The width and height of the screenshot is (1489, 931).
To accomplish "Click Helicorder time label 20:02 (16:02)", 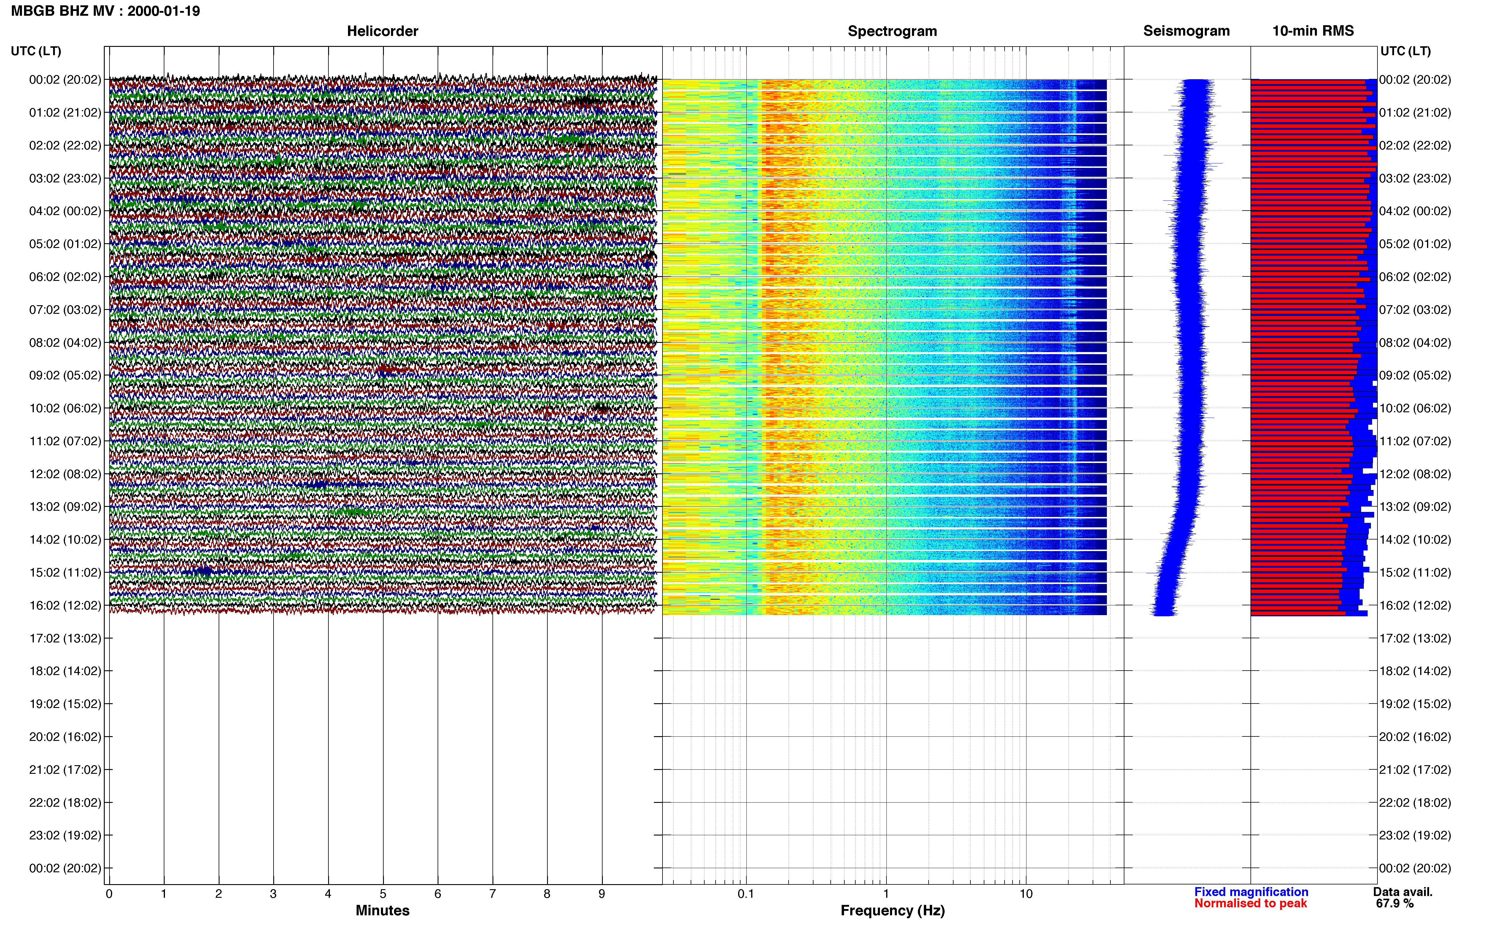I will [65, 737].
